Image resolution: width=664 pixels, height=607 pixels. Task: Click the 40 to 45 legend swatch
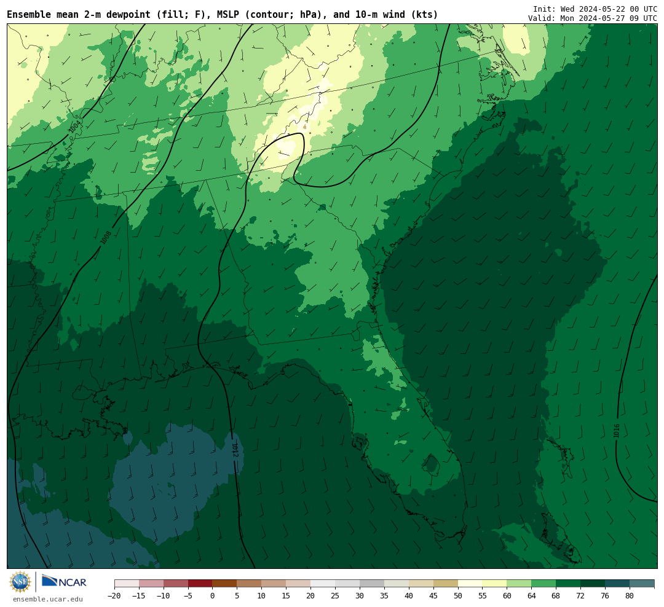[x=421, y=584]
